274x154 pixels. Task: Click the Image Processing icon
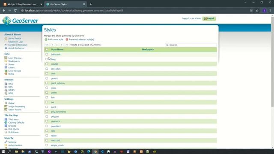(6, 107)
